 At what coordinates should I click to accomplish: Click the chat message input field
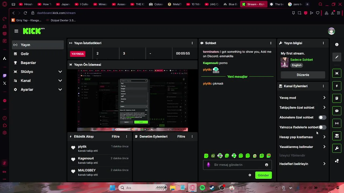click(x=237, y=165)
